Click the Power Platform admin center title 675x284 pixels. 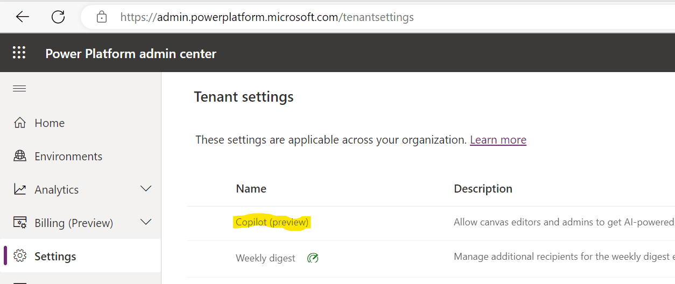131,53
